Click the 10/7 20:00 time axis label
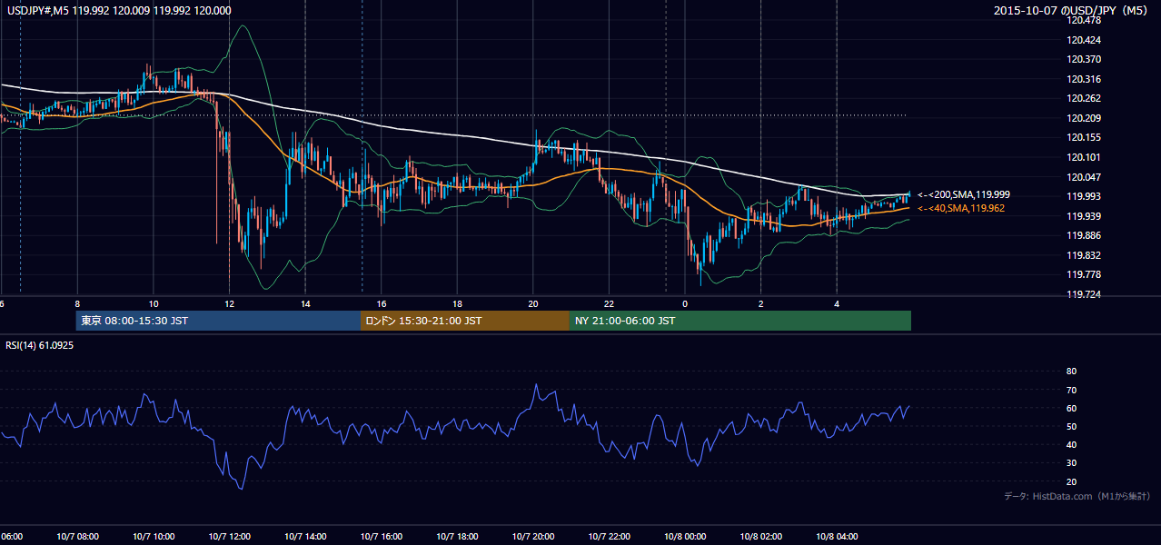The height and width of the screenshot is (545, 1161). 533,537
